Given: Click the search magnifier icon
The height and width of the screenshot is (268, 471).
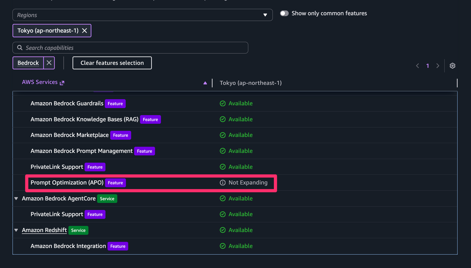Looking at the screenshot, I should click(20, 48).
